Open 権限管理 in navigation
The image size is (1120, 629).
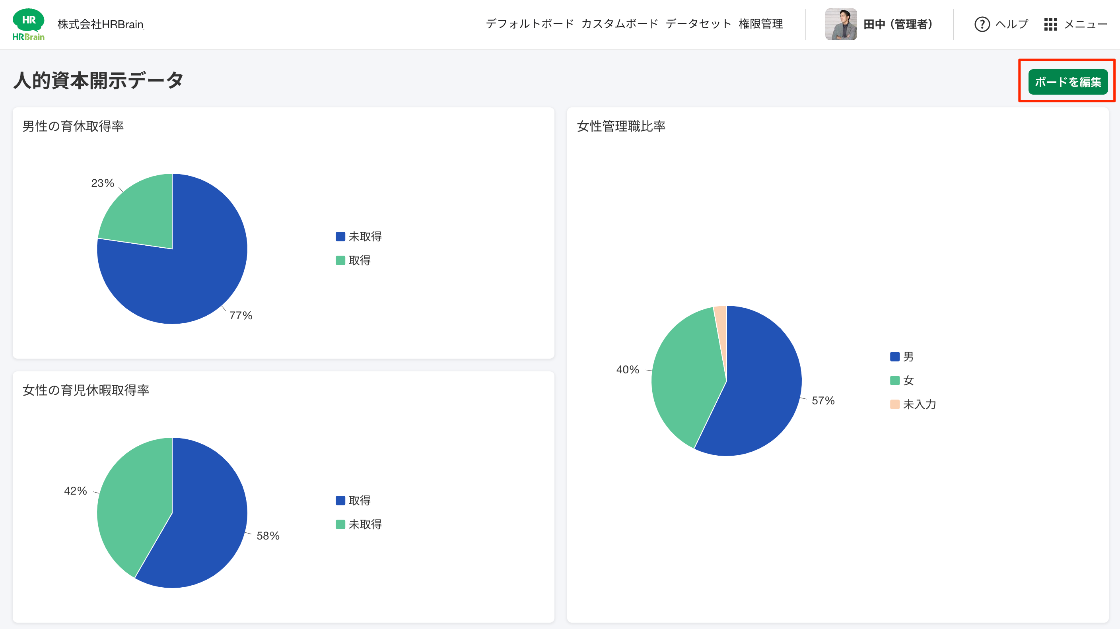[x=760, y=24]
